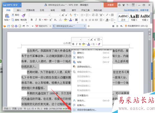
Task: Click the bullets list icon in ribbon
Action: point(82,15)
